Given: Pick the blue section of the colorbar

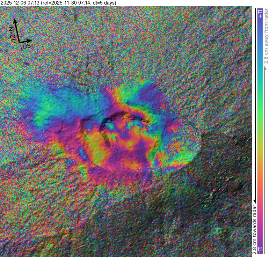Looking at the screenshot, I should click(260, 45).
